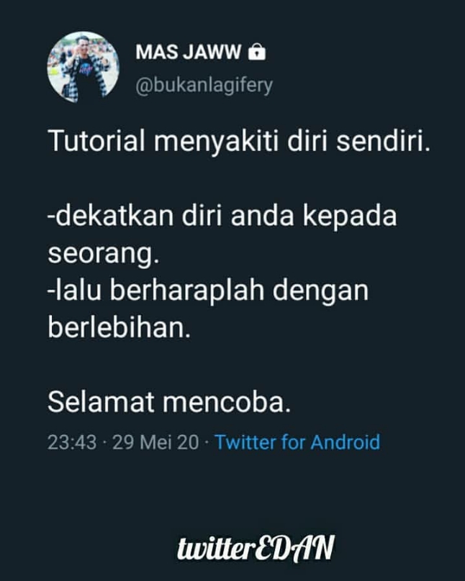Click the word 'berlebihan.' in the tweet

coord(119,328)
